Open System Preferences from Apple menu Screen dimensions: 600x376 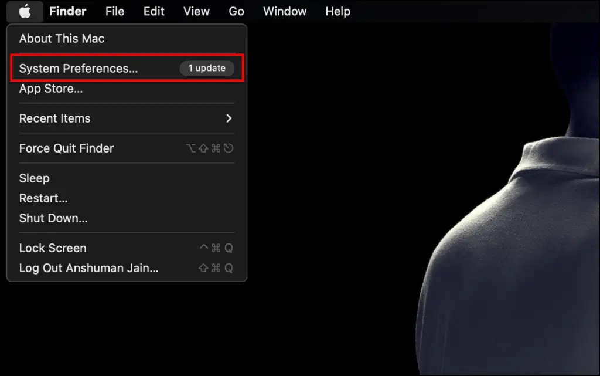[127, 68]
